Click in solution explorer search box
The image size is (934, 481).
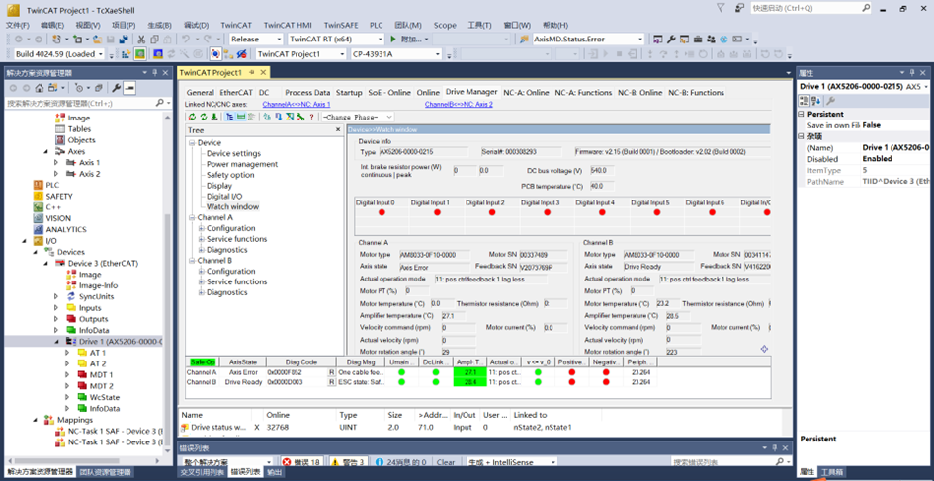pyautogui.click(x=80, y=103)
